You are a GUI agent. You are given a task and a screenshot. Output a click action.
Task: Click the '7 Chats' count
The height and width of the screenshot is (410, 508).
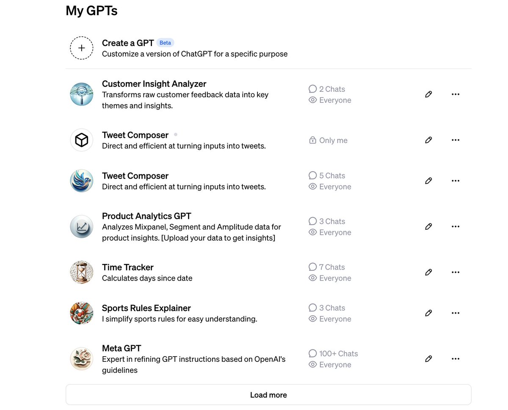coord(327,267)
